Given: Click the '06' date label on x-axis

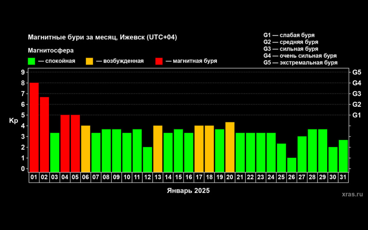Looking at the screenshot, I should click(86, 177).
